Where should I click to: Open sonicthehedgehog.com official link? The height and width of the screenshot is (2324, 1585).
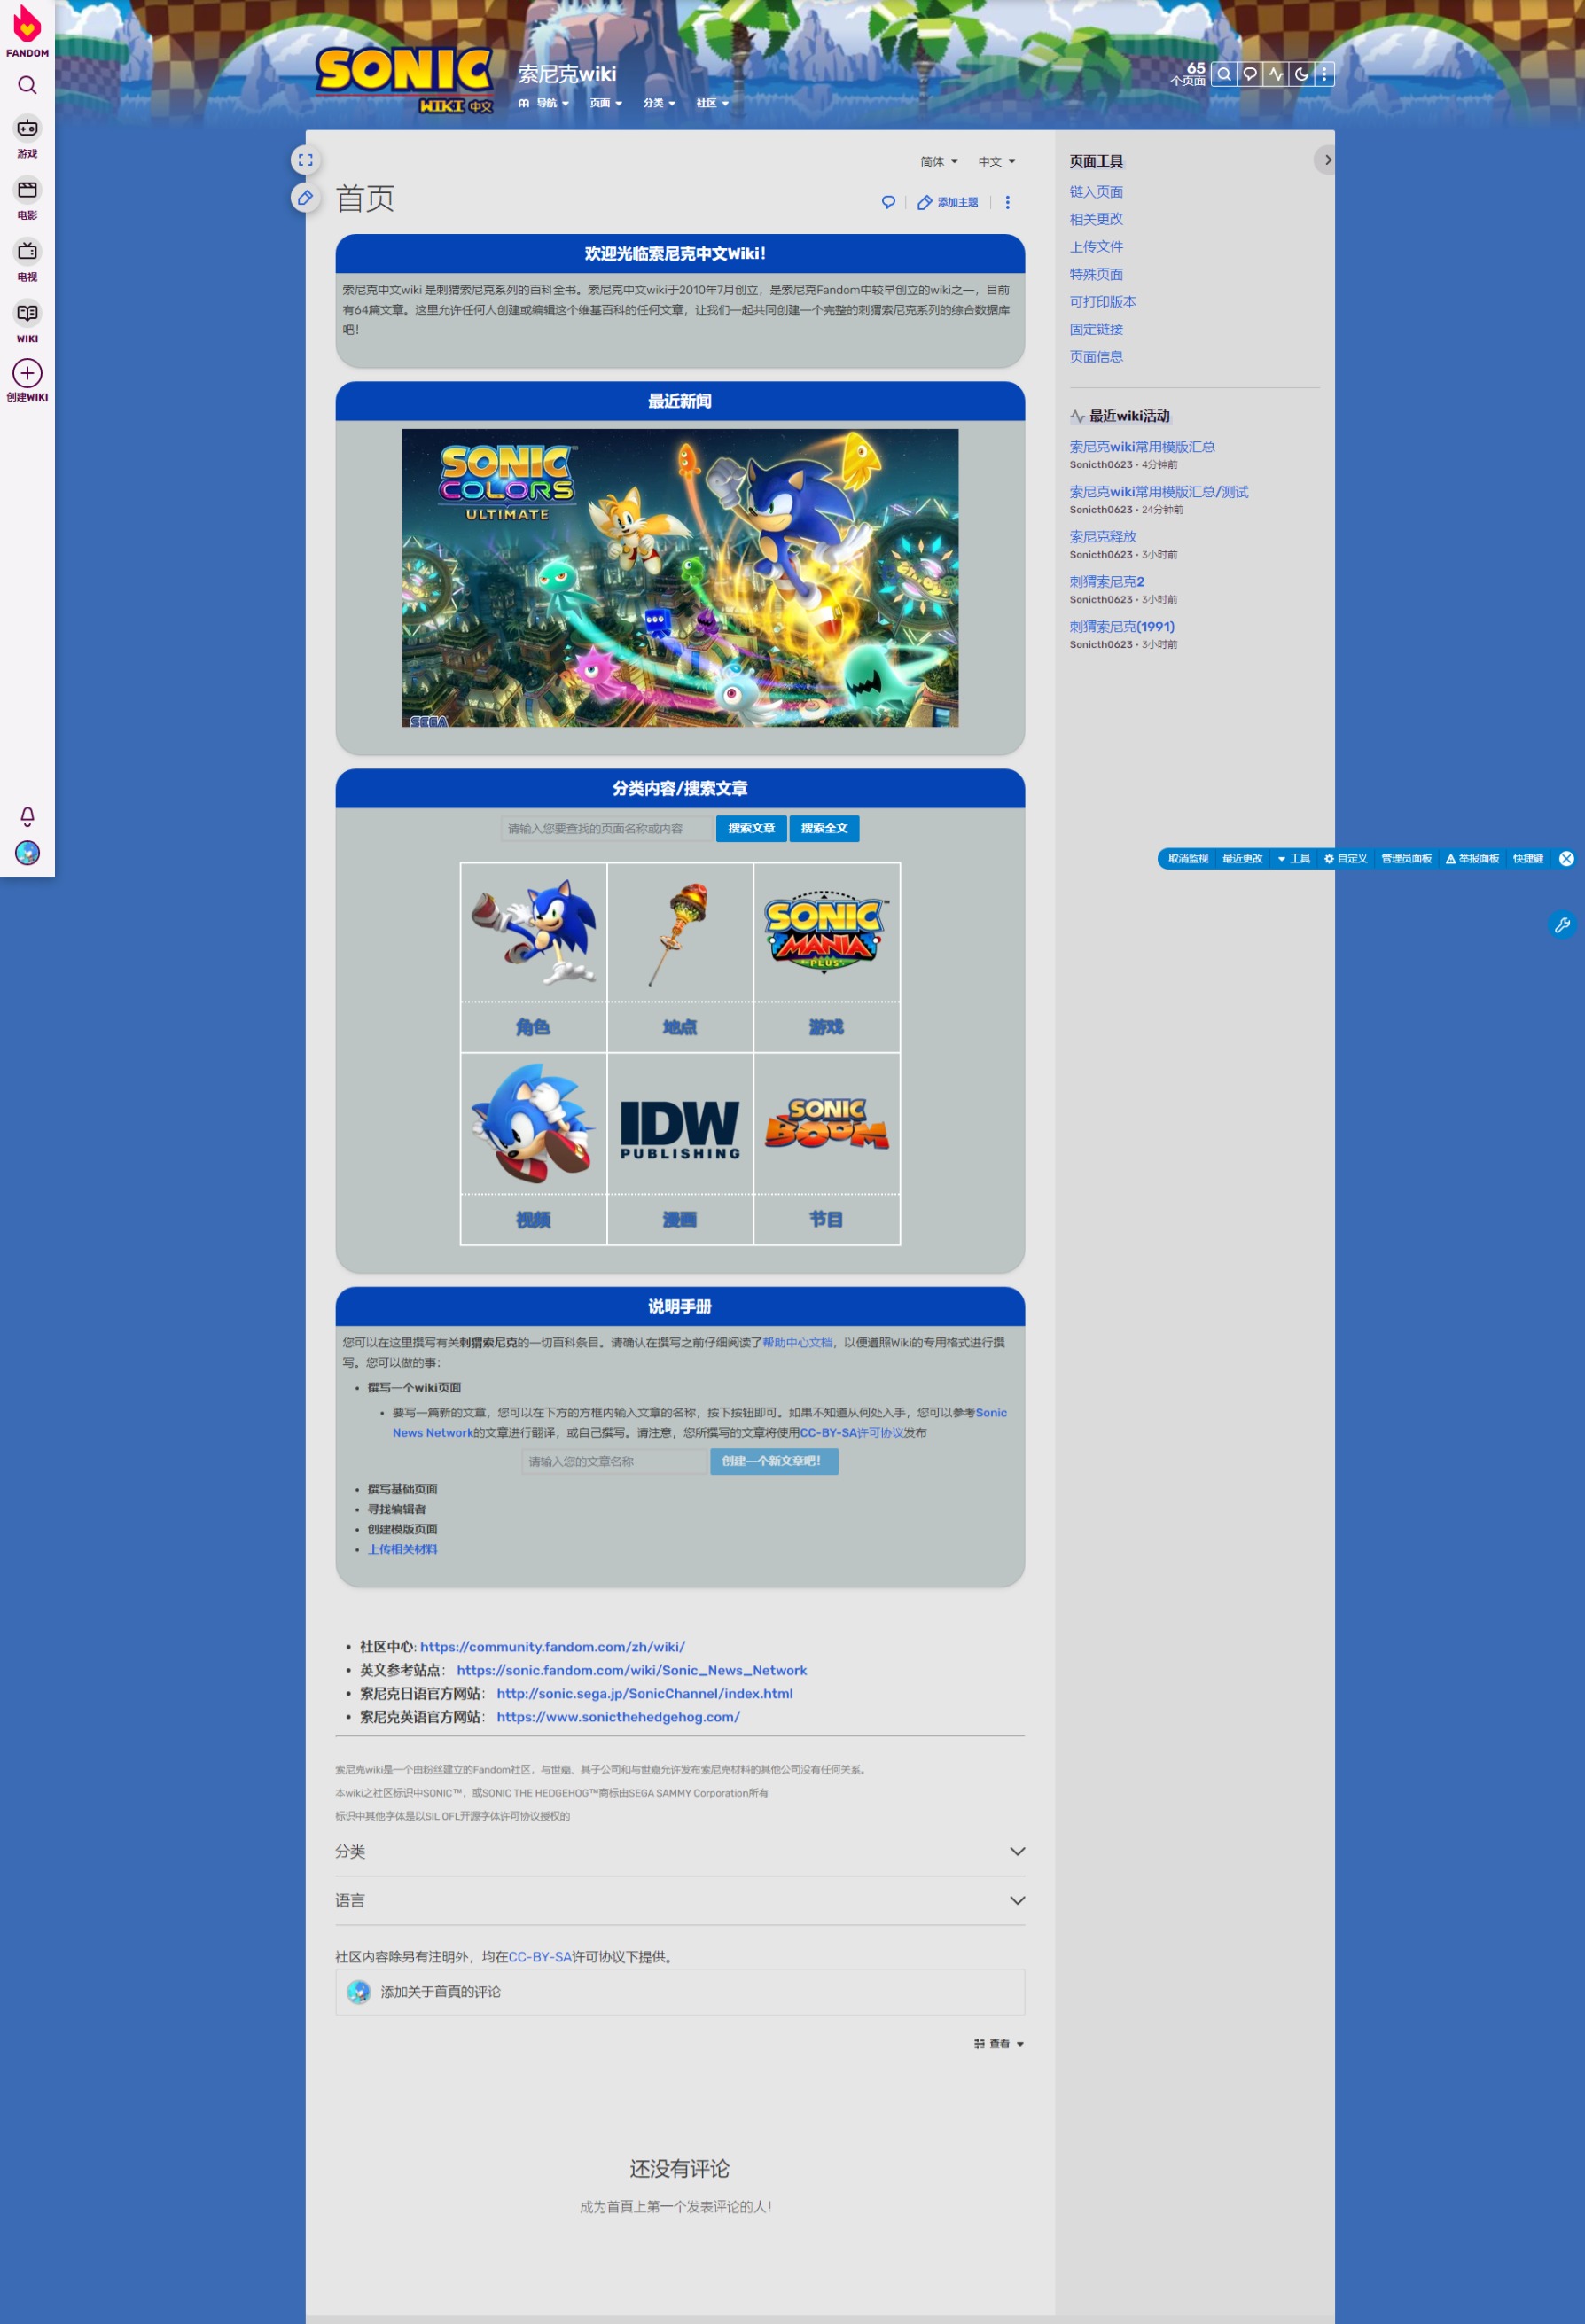click(x=618, y=1716)
